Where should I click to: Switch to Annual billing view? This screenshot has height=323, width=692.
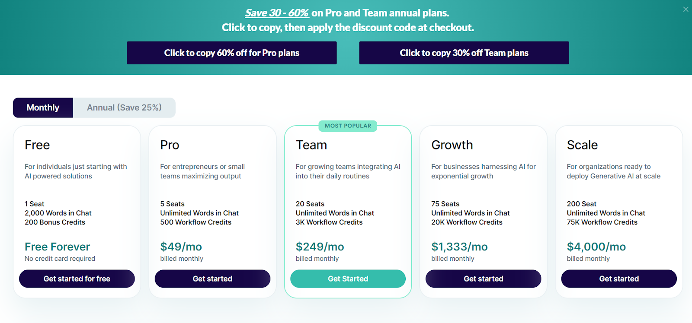point(125,108)
